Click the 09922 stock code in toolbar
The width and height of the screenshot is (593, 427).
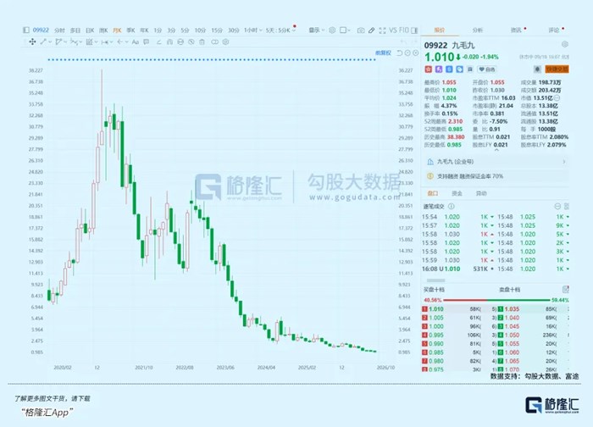pos(41,30)
